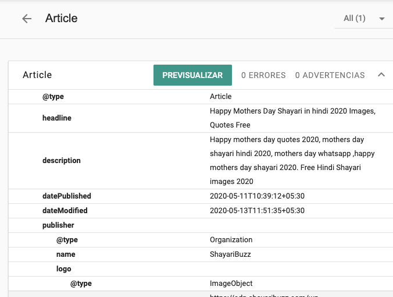Screen dimensions: 393x297
Task: Select the datePublished row
Action: click(67, 196)
